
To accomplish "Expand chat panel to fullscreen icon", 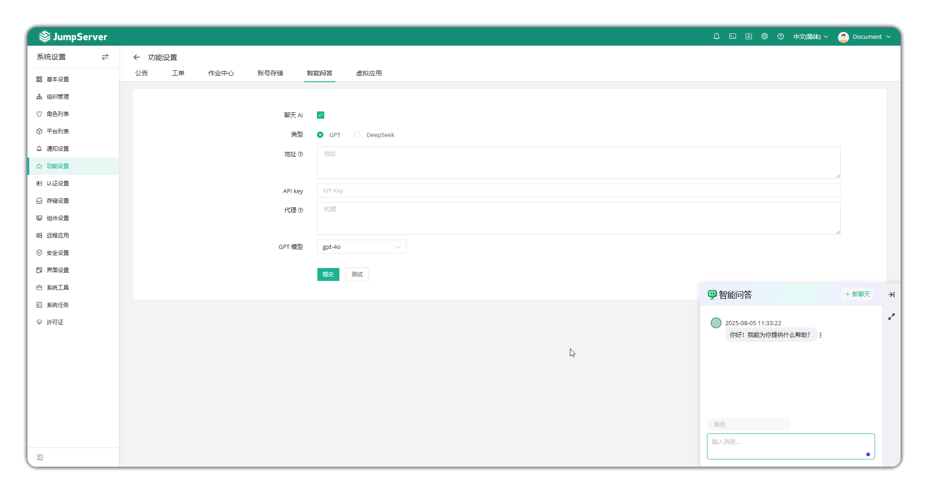I will [x=891, y=316].
